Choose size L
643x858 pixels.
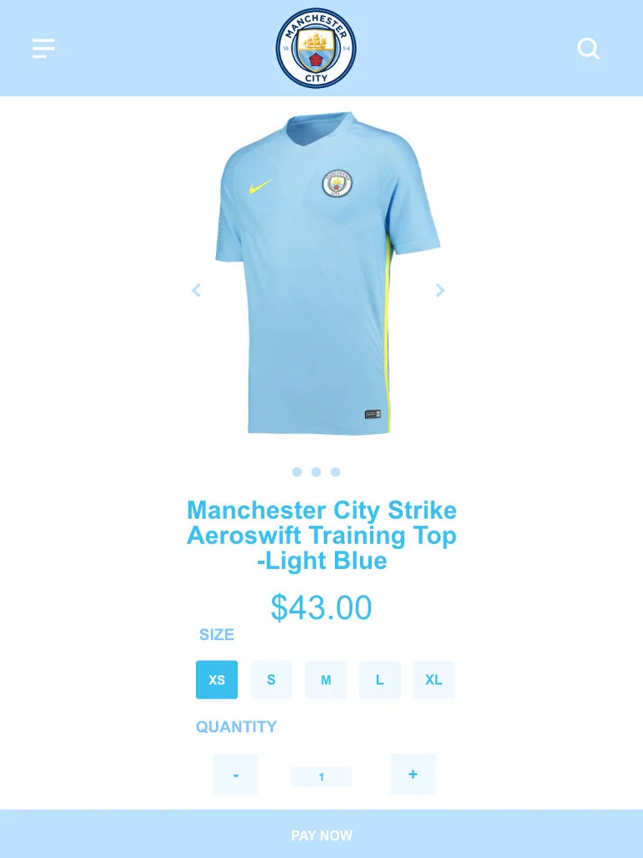[x=379, y=680]
